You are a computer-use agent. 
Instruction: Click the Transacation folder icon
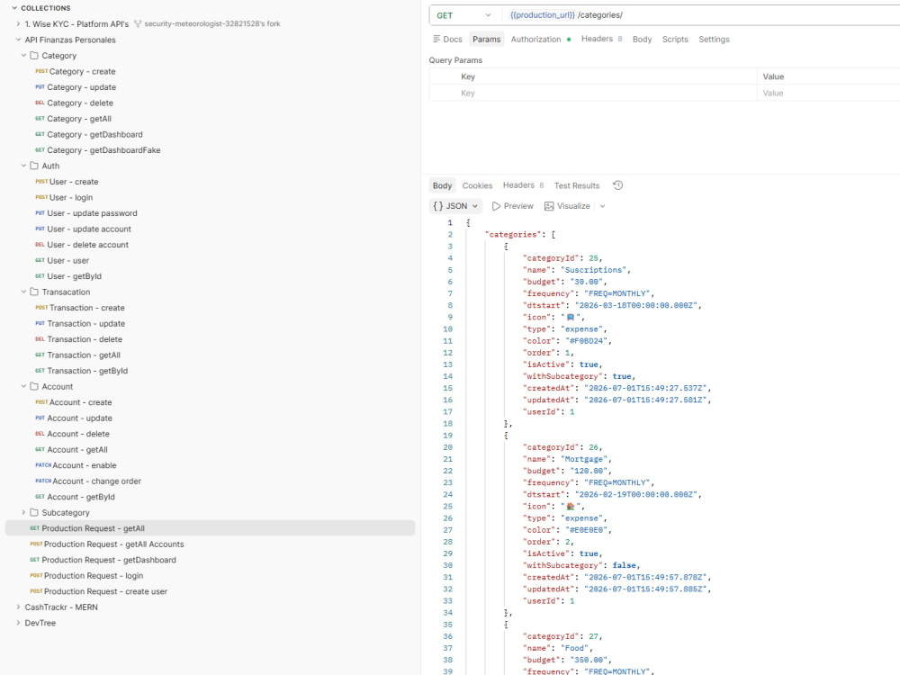click(34, 292)
